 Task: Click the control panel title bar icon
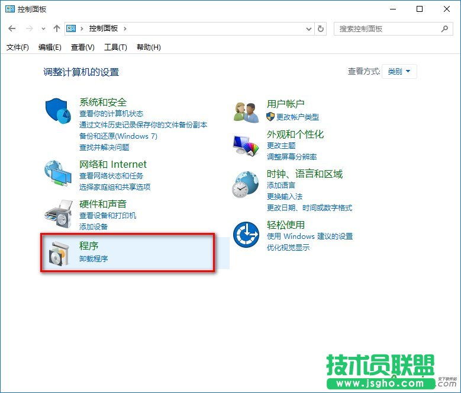10,9
